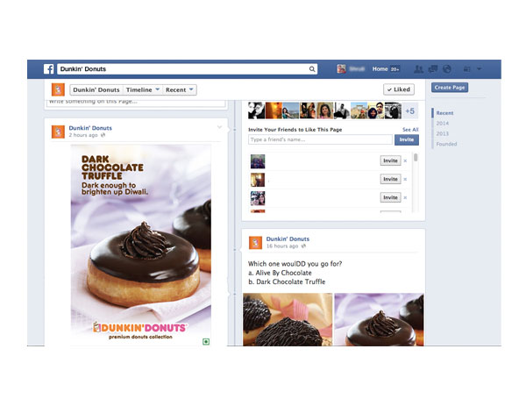Open notifications globe icon

[447, 69]
